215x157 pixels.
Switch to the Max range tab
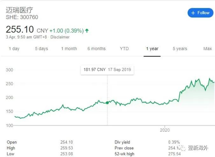pyautogui.click(x=207, y=49)
